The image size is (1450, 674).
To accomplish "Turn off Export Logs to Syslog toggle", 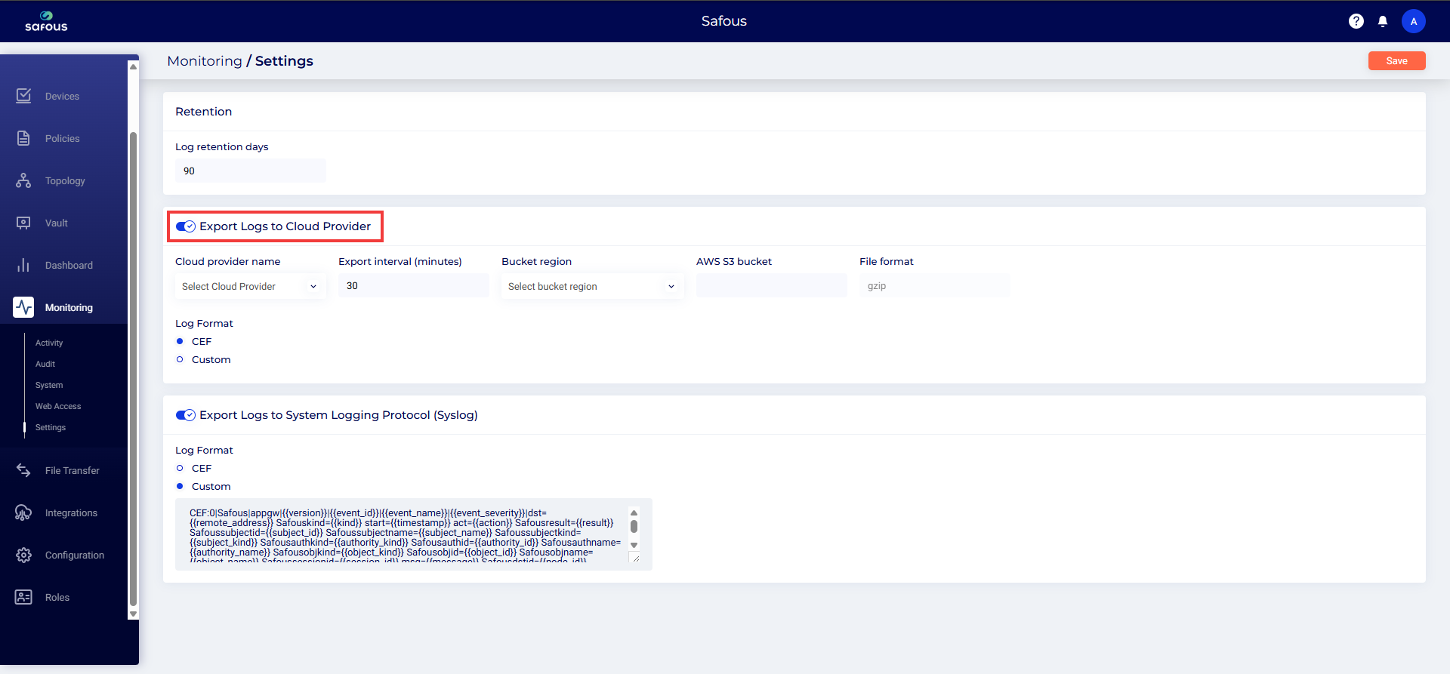I will [185, 415].
